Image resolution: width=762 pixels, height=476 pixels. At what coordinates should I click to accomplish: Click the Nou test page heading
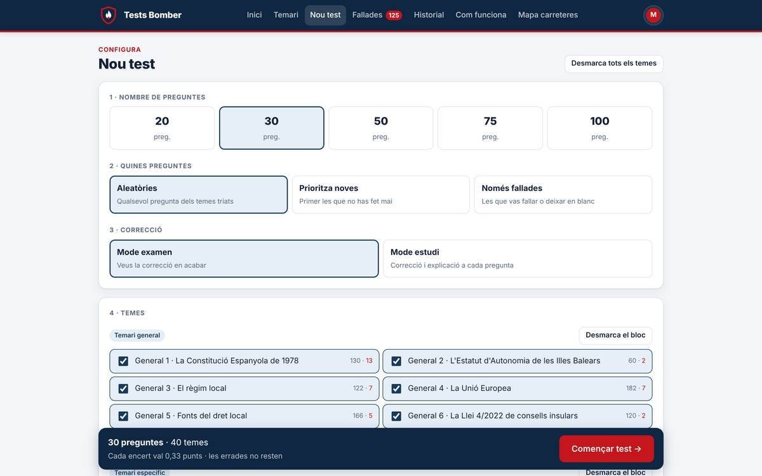pyautogui.click(x=127, y=63)
